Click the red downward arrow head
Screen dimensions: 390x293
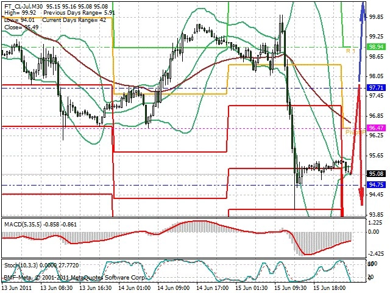tap(361, 197)
